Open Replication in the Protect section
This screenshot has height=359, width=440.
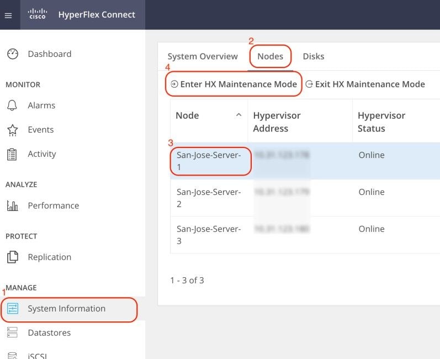pyautogui.click(x=49, y=257)
